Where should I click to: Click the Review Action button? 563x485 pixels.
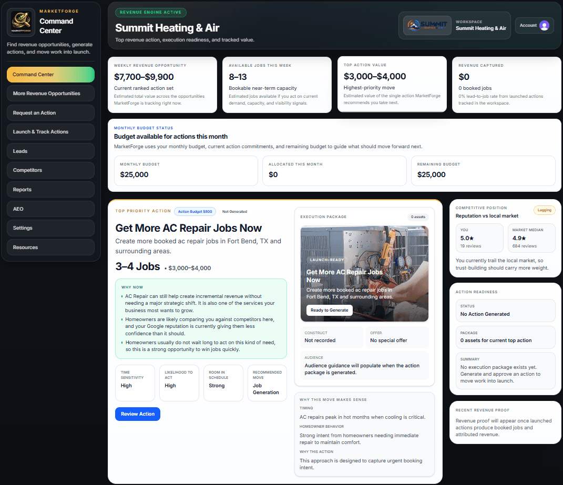point(138,414)
